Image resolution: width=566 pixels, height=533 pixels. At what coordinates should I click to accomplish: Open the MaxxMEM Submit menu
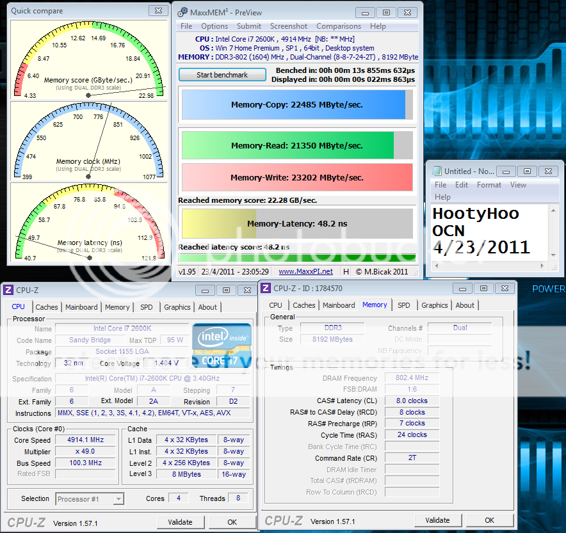click(x=249, y=26)
